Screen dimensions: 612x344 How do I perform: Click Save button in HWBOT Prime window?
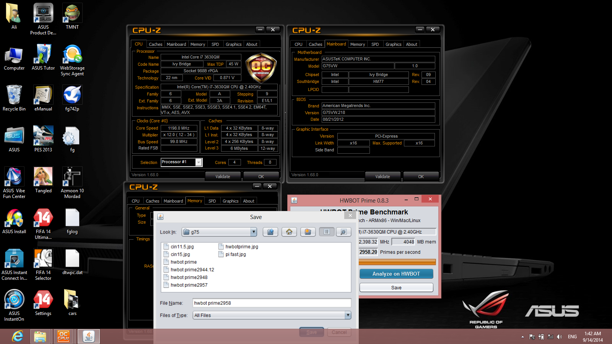click(x=396, y=287)
